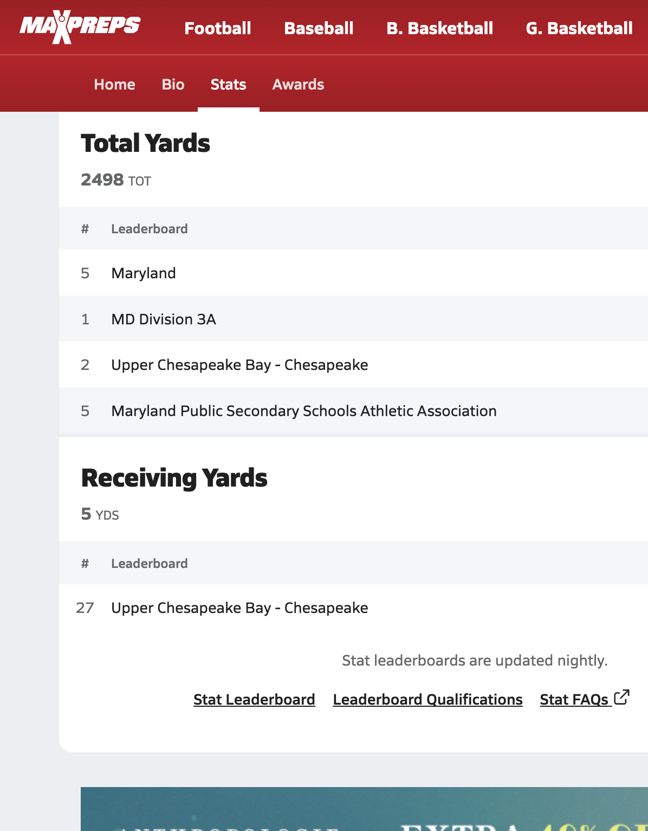Switch to the Home tab

(114, 85)
